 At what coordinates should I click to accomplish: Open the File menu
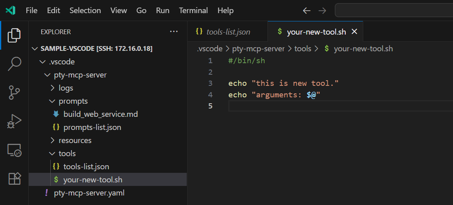32,11
